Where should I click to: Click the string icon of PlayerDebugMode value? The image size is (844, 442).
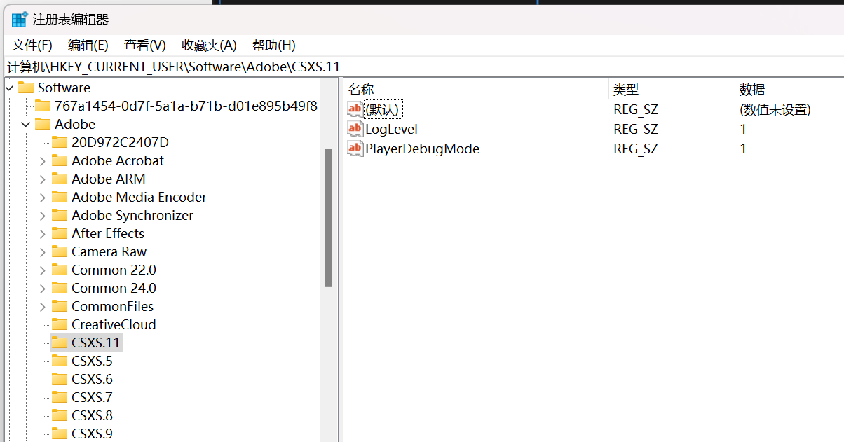pyautogui.click(x=355, y=149)
